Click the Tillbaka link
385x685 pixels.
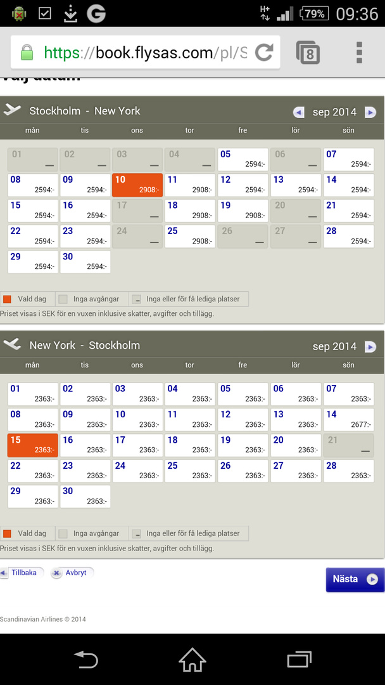(23, 573)
